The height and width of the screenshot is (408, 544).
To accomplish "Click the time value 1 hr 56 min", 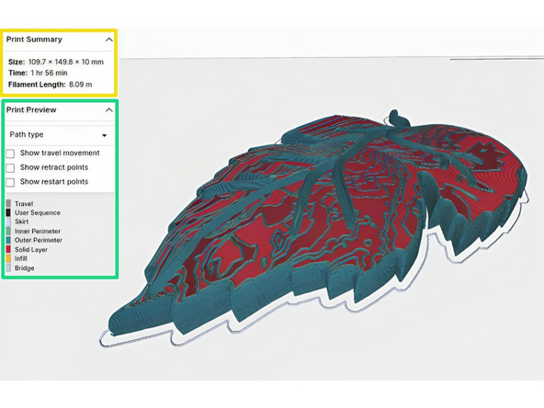I will tap(49, 73).
